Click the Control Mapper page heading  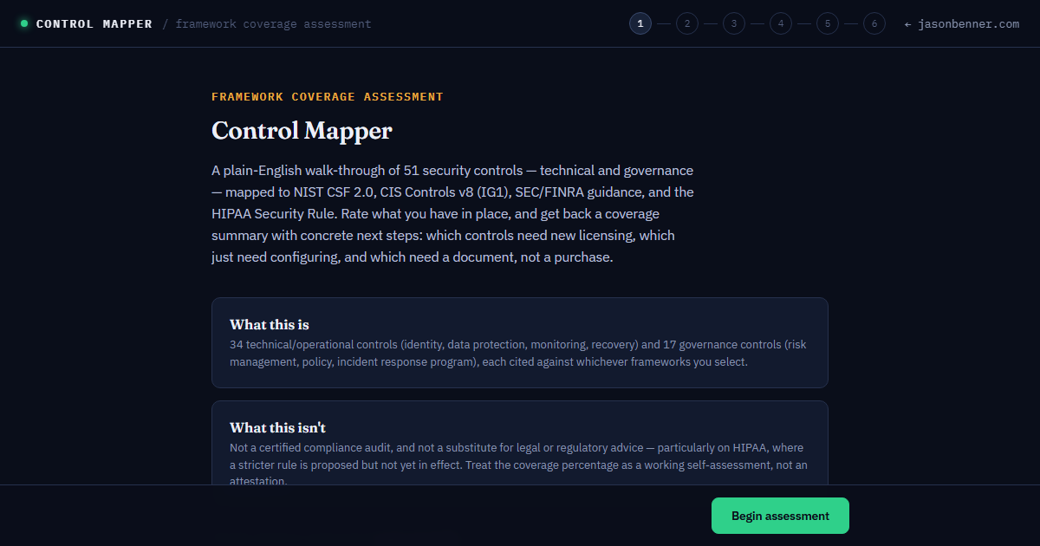coord(302,131)
